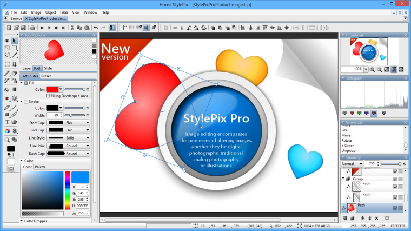Click the Cut scissors icon

pyautogui.click(x=72, y=28)
